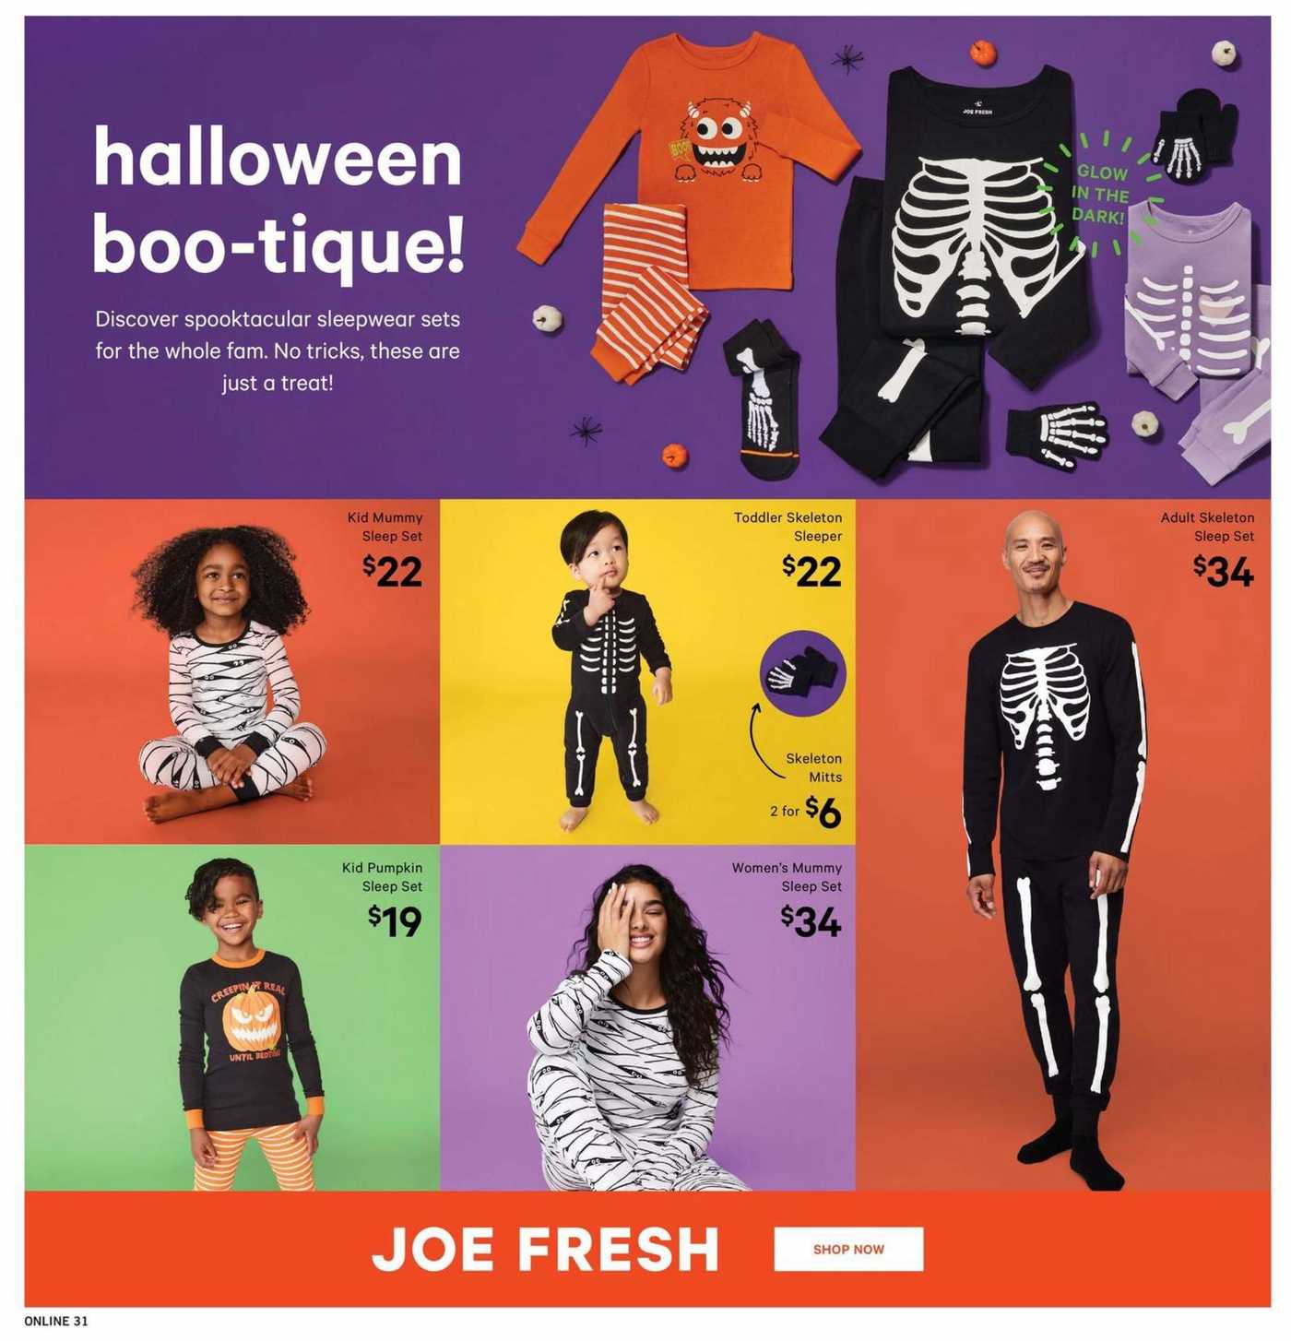Click the lavender skeleton pajama set

pyautogui.click(x=1199, y=341)
